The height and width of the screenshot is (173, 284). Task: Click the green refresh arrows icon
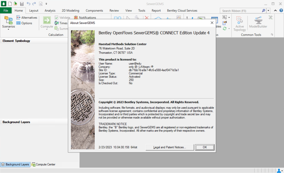[x=225, y=29]
